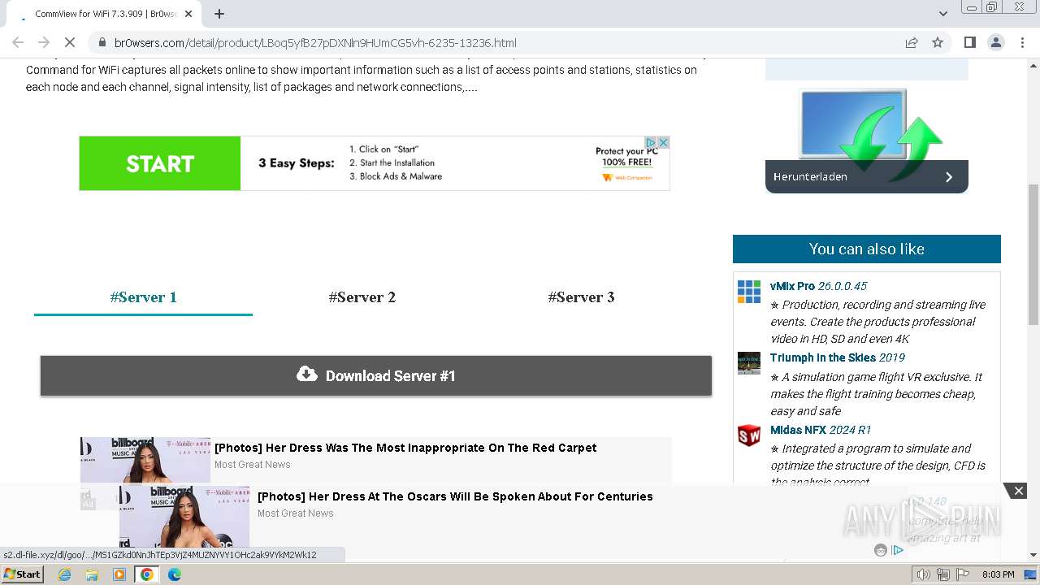Select the CommView for WiFi tab
Screen dimensions: 1040x585
(105, 14)
